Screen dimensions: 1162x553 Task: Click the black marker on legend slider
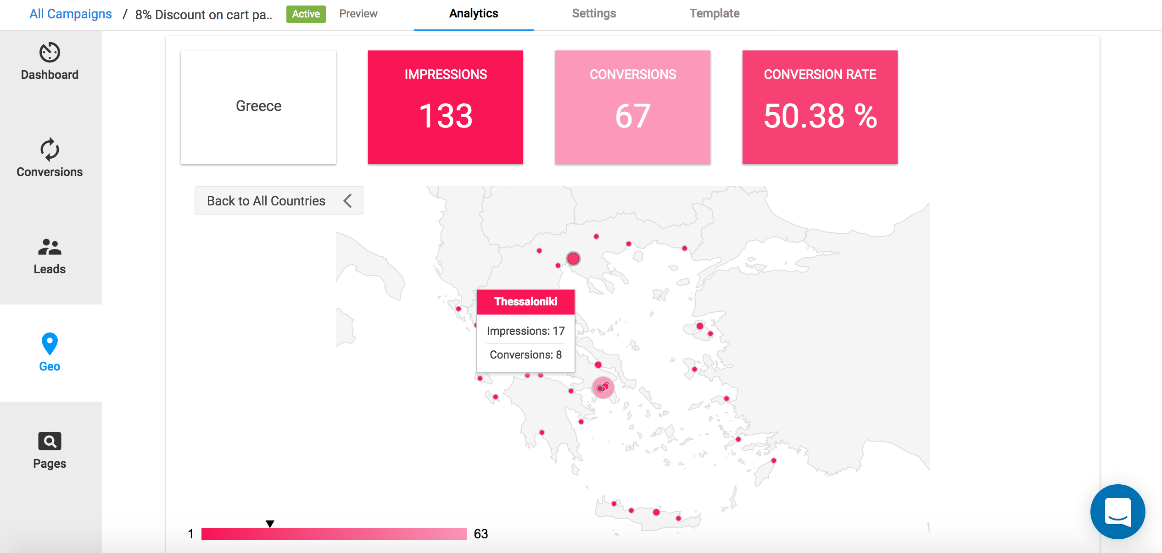270,524
